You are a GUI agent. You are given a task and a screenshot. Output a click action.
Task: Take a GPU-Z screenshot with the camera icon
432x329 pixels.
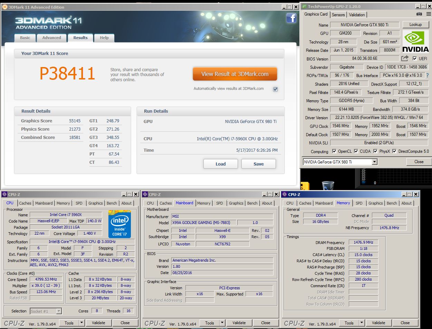[x=419, y=14]
